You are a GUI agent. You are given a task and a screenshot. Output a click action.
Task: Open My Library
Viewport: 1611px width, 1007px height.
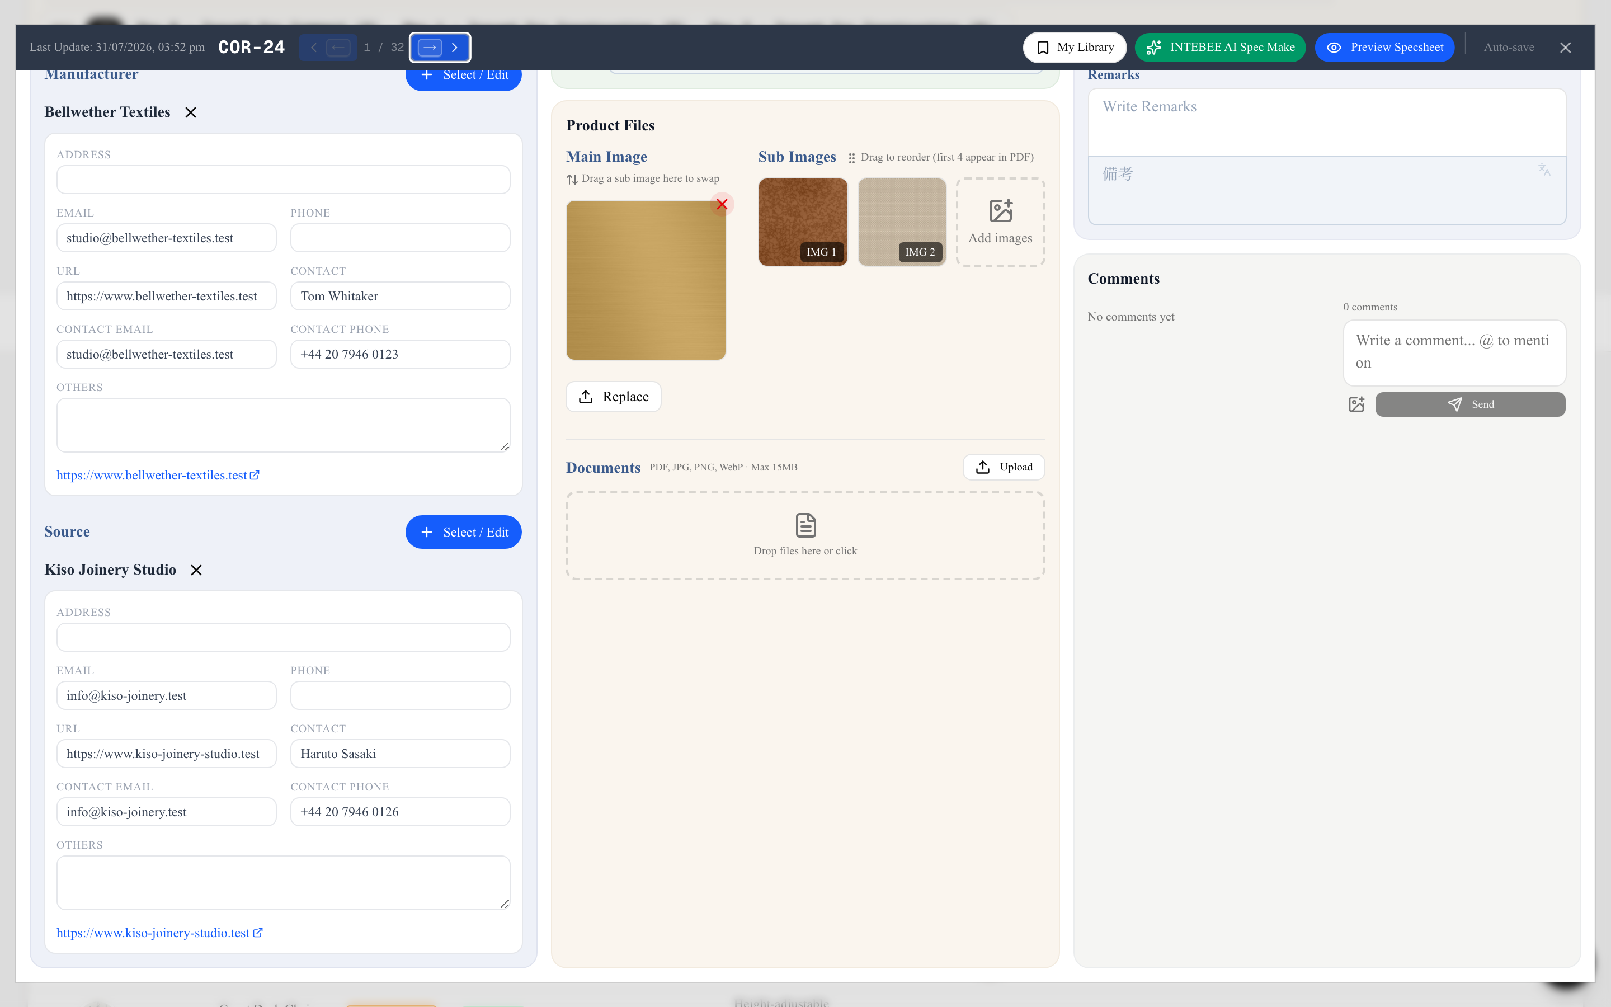coord(1075,48)
